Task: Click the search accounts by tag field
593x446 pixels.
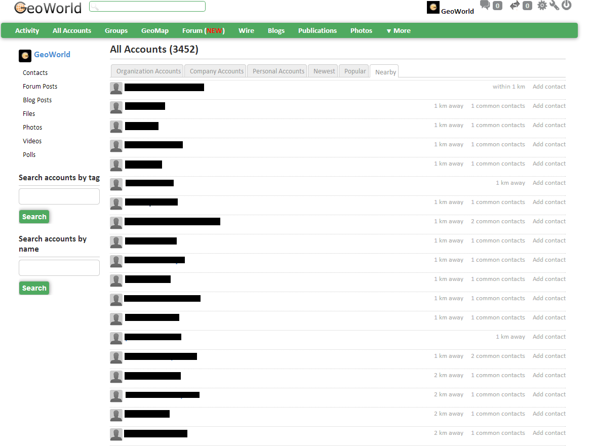Action: tap(59, 196)
